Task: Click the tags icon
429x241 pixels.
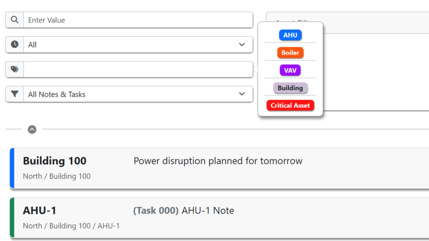Action: click(15, 69)
